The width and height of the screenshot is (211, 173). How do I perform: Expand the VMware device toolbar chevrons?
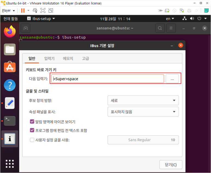(160, 10)
